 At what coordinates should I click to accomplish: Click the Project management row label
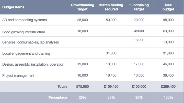(18, 76)
